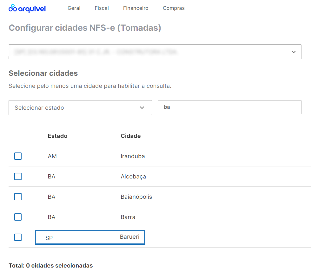Open the Fiscal menu

[x=102, y=8]
